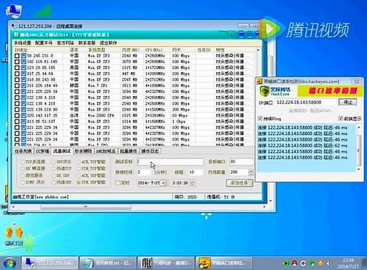
Task: Click the remote desktop window title icon
Action: [x=14, y=26]
